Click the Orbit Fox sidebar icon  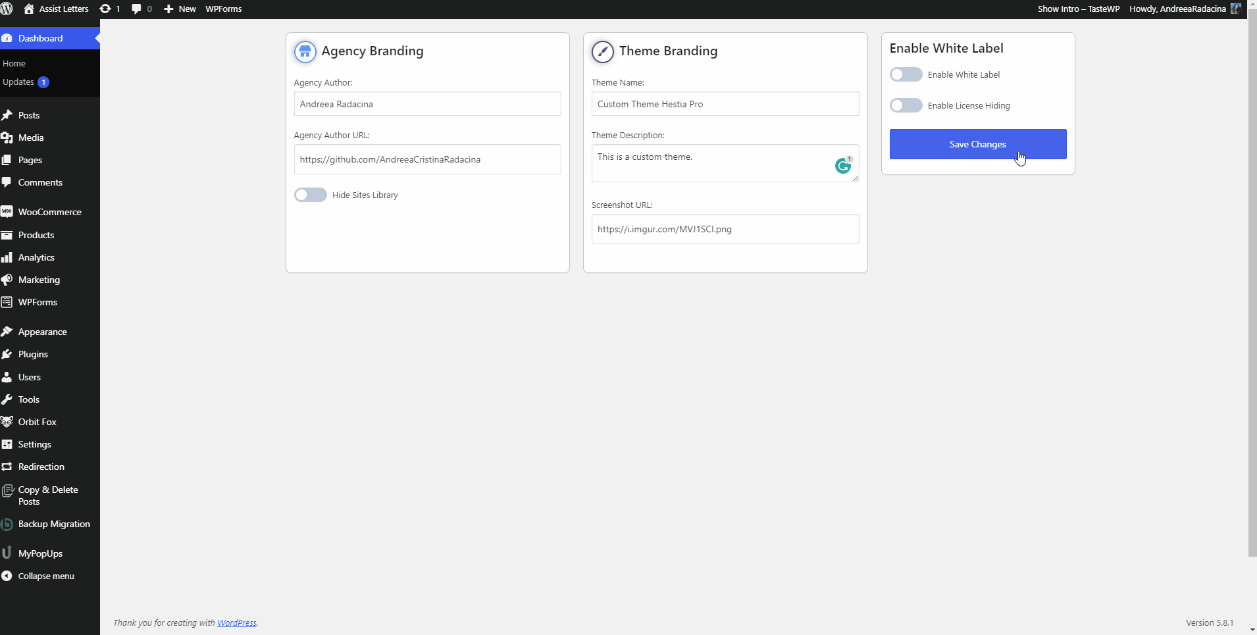click(x=7, y=422)
